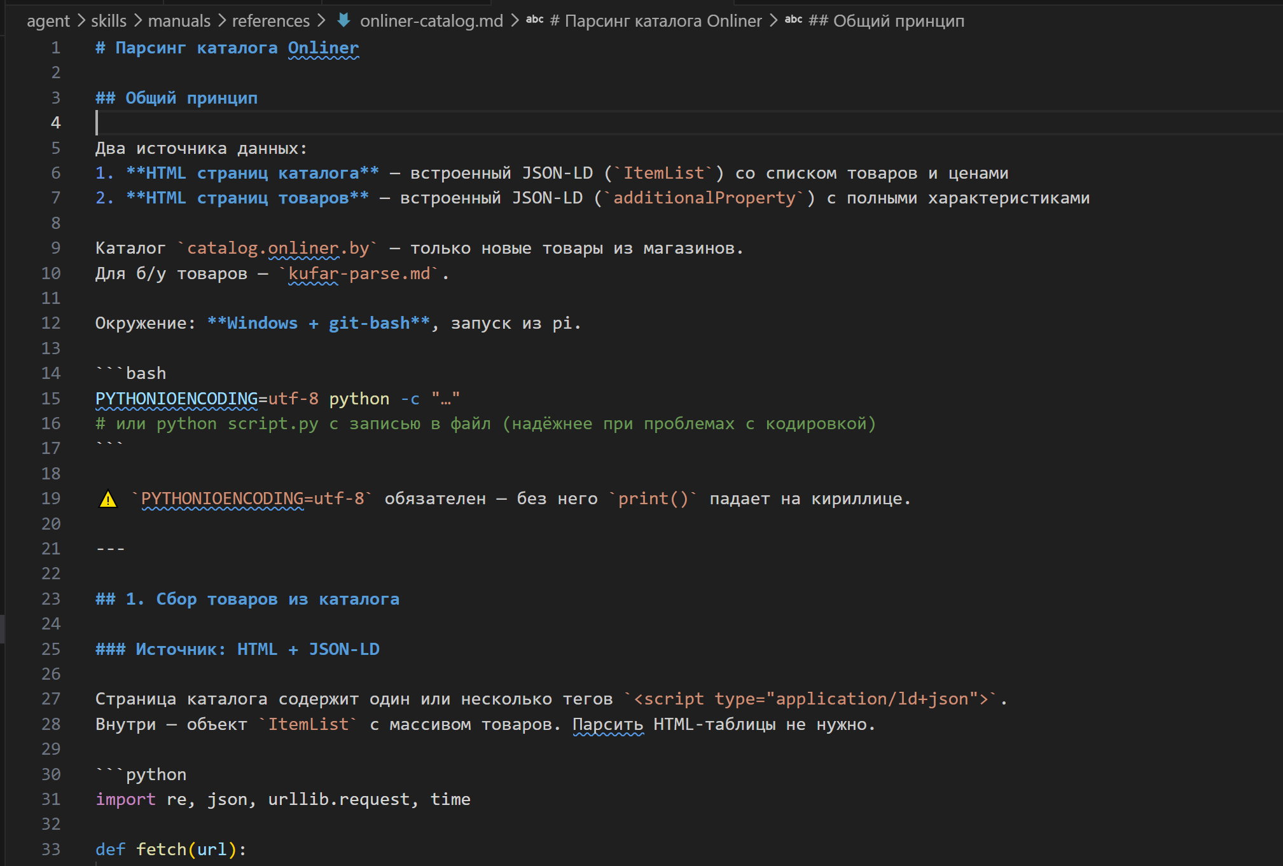This screenshot has width=1283, height=866.
Task: Click 'print()' inline code on line 19
Action: point(653,499)
